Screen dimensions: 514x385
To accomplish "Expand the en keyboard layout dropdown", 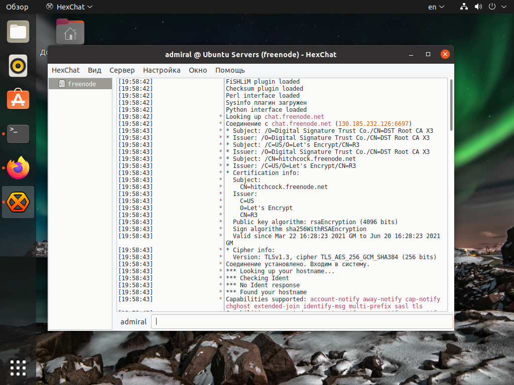I will pyautogui.click(x=436, y=7).
